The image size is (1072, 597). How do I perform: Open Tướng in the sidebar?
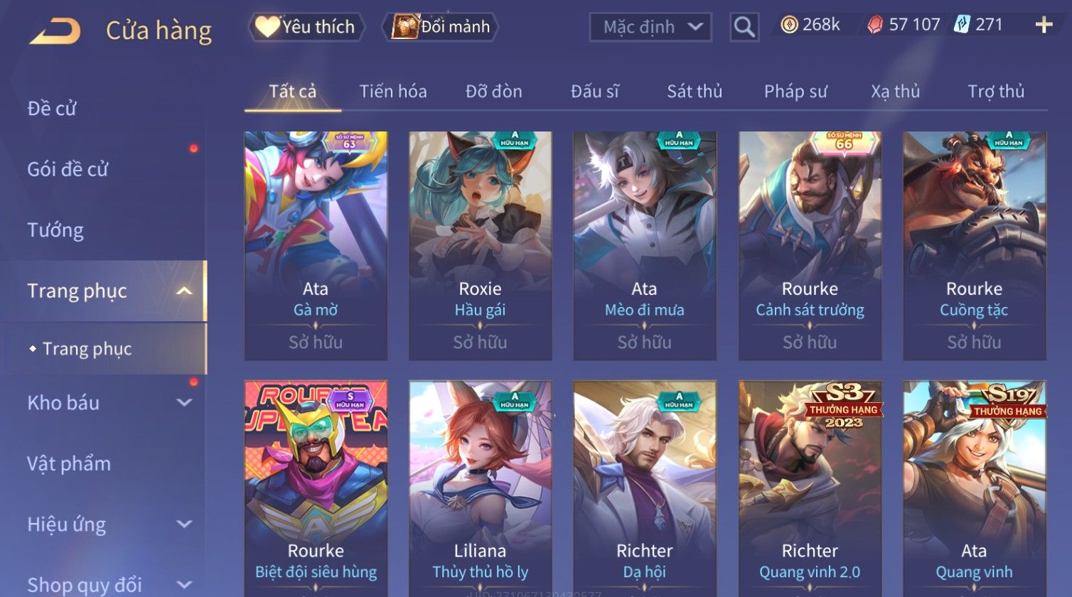point(55,230)
